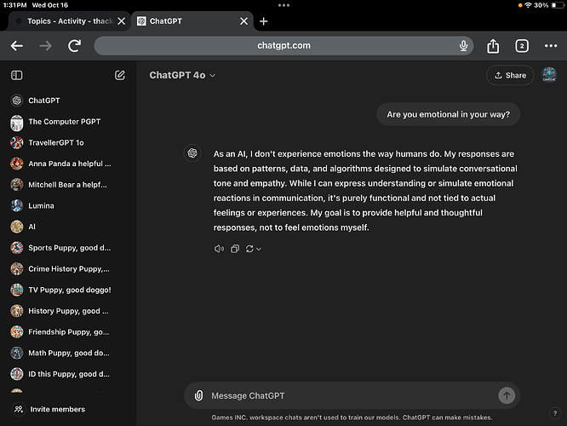Go back with the browser back arrow
This screenshot has height=426, width=567.
pos(17,46)
